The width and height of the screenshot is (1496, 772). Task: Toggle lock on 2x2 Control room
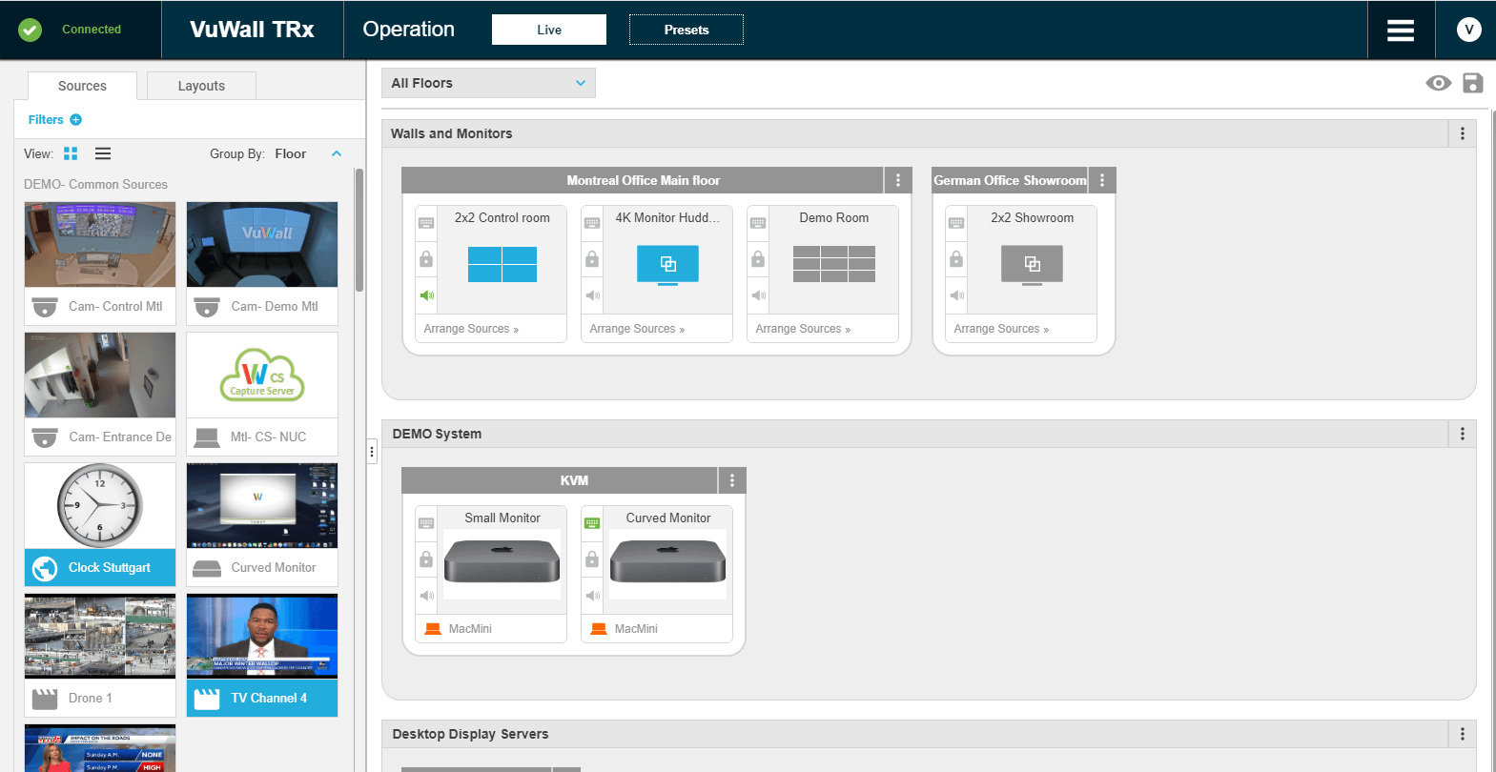[426, 259]
